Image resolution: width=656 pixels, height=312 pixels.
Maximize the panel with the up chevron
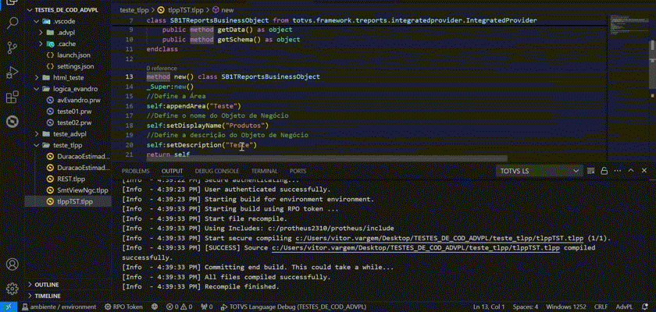631,170
